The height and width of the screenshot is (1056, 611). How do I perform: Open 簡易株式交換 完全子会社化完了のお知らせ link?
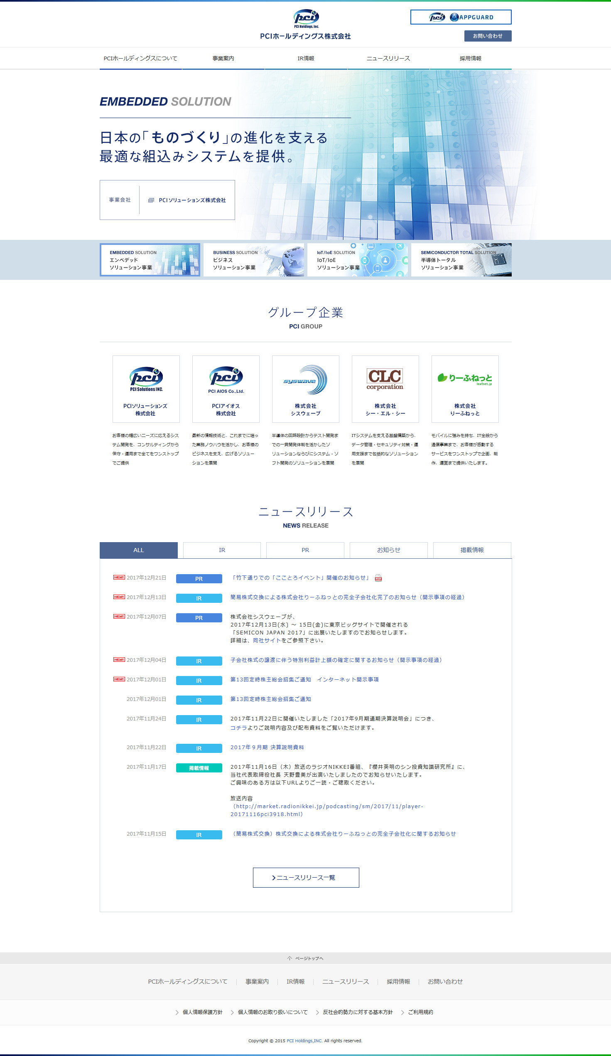[x=348, y=597]
